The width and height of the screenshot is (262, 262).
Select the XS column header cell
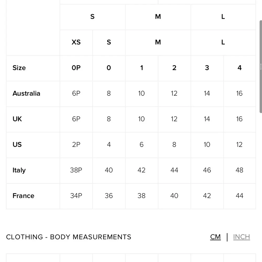76,42
